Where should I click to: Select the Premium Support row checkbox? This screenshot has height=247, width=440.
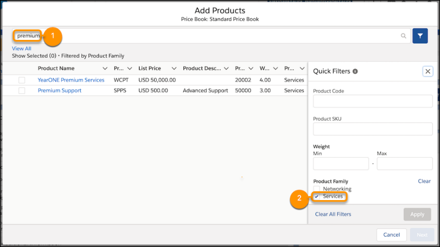[x=21, y=90]
